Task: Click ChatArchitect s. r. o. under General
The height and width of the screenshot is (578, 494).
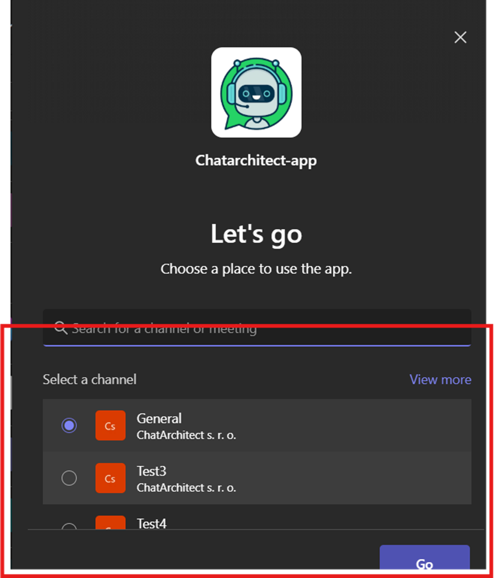Action: (x=186, y=435)
